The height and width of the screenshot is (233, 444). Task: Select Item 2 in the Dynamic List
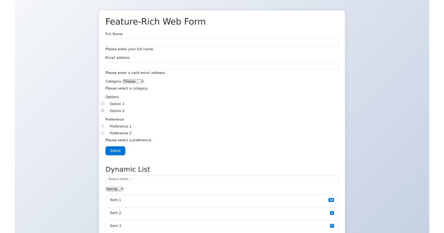pos(185,213)
